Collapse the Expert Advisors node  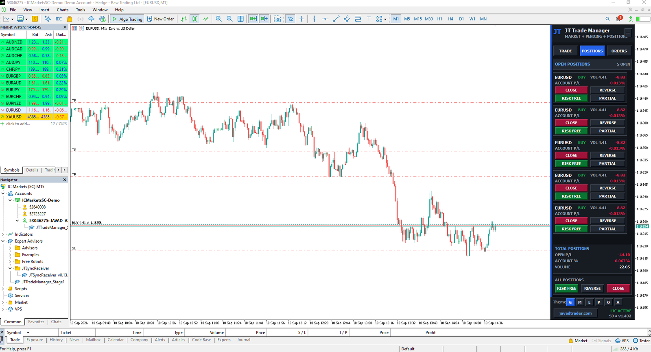[3, 241]
